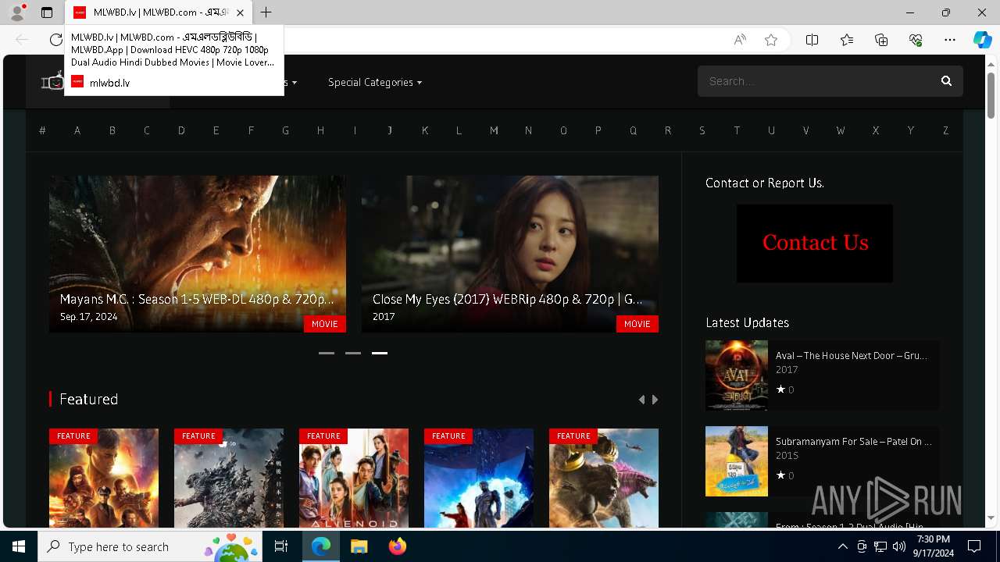Show hidden system tray icons
This screenshot has height=562, width=1000.
point(842,546)
